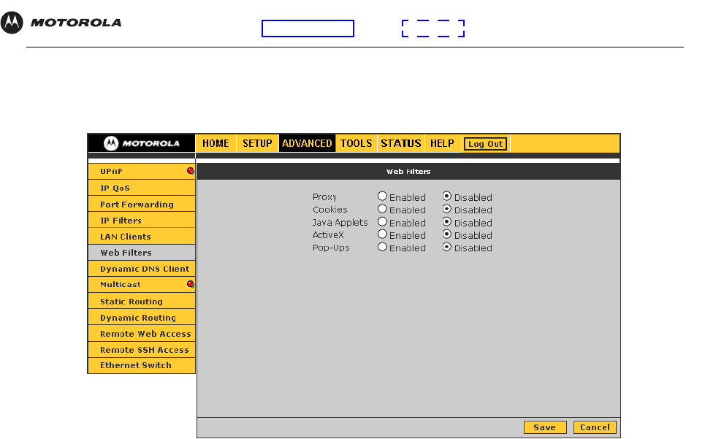Image resolution: width=705 pixels, height=439 pixels.
Task: Click the Motorola logo in router header
Action: coord(142,143)
